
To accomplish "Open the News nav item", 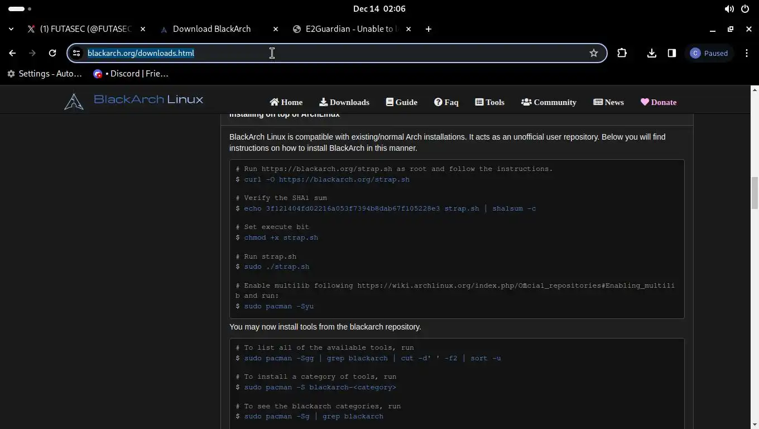I will click(608, 102).
